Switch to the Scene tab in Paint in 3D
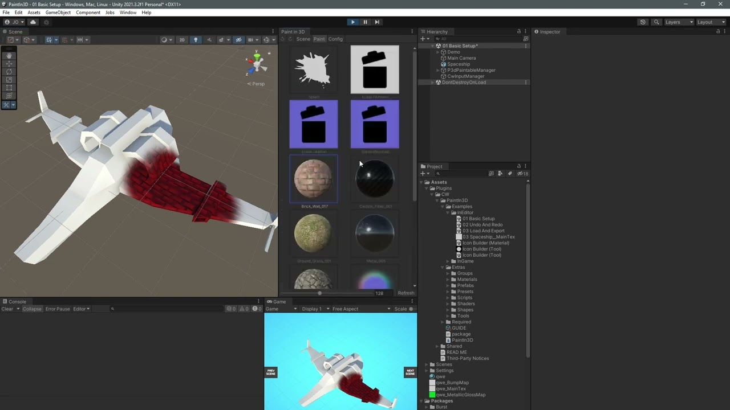The image size is (730, 410). [x=303, y=39]
